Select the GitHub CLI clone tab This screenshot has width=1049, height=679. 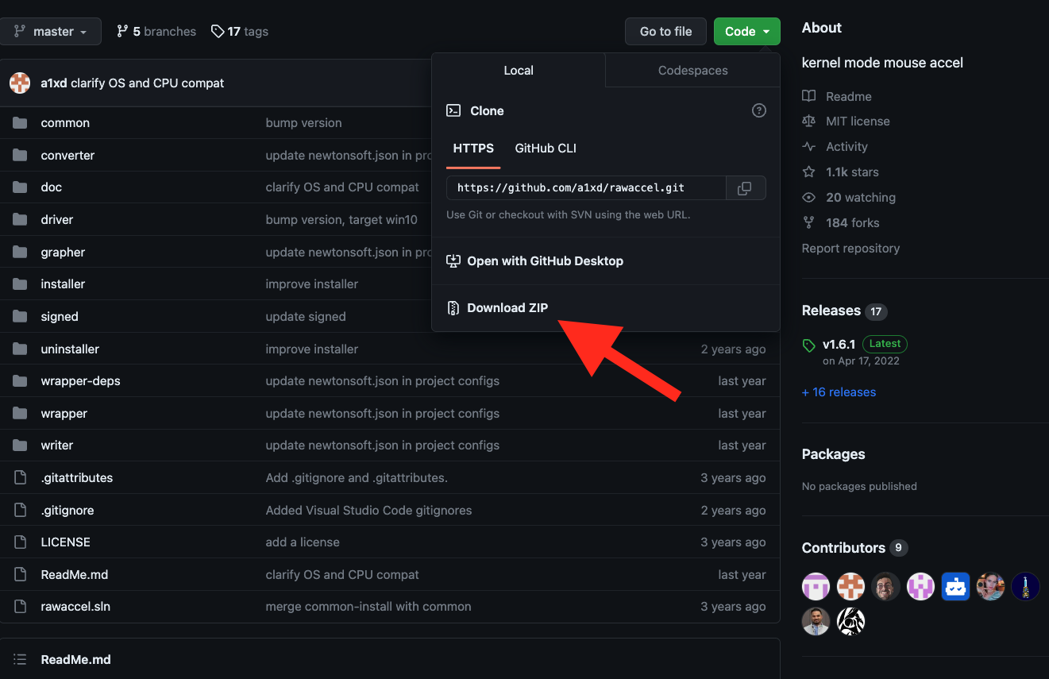(x=546, y=149)
